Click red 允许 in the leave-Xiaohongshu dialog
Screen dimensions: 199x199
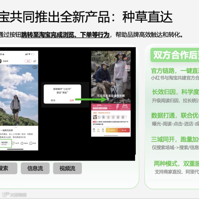click(71, 100)
